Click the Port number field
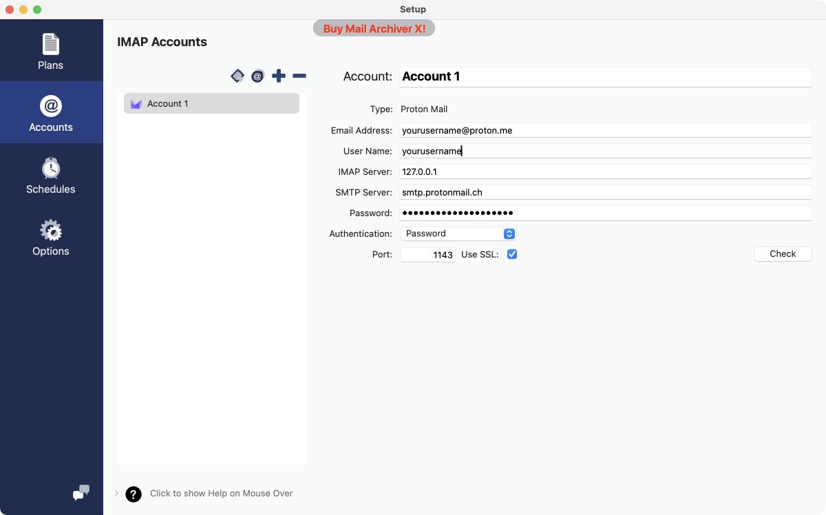 click(427, 254)
